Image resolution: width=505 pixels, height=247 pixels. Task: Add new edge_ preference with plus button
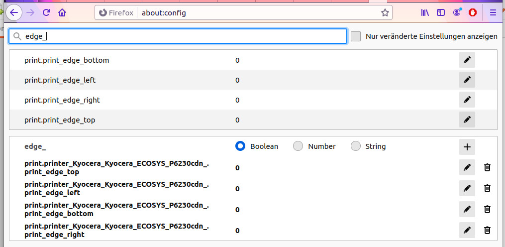tap(467, 146)
